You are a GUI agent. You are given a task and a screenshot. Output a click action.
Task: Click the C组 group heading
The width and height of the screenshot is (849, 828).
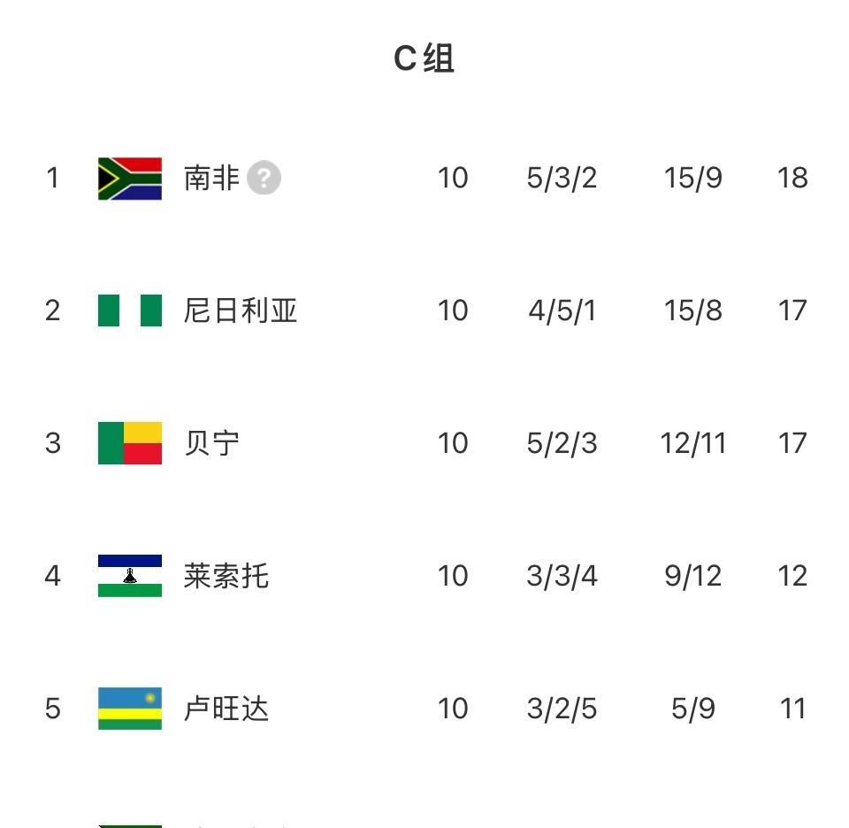pos(424,58)
